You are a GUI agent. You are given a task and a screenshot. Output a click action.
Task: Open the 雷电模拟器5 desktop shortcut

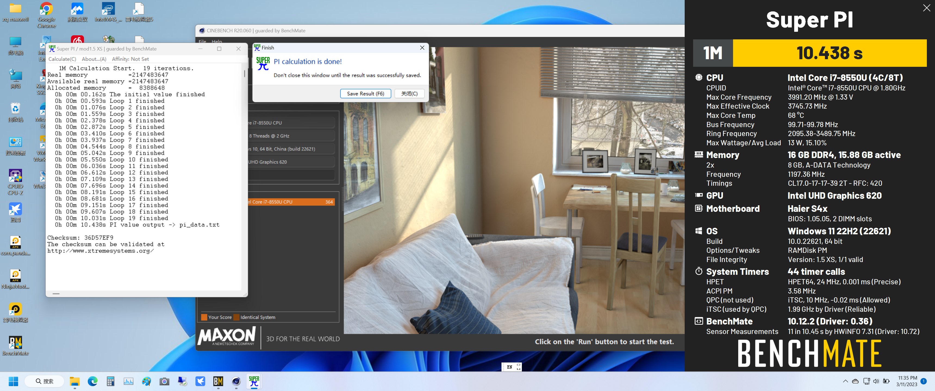tap(139, 12)
